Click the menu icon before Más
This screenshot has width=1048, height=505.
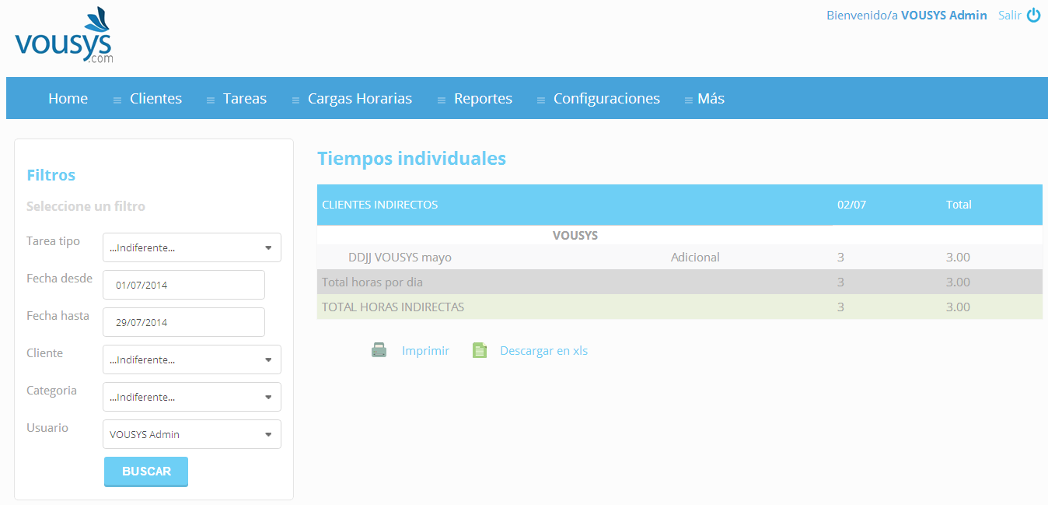(689, 100)
